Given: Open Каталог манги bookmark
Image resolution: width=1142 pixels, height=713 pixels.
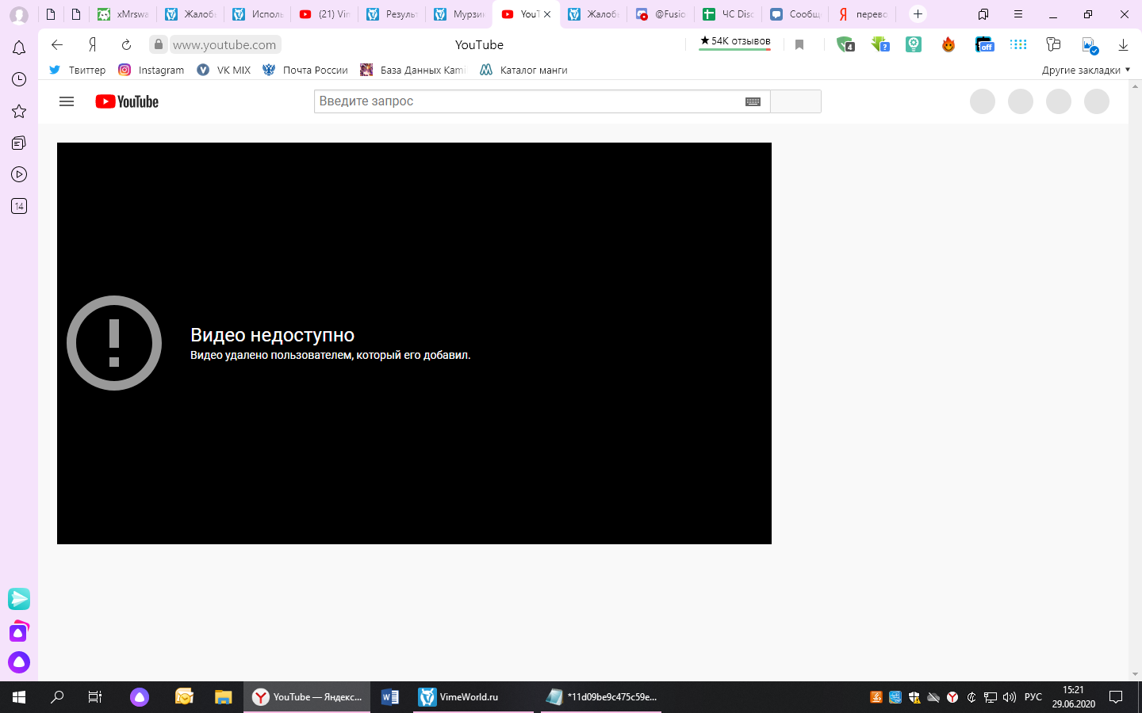Looking at the screenshot, I should pyautogui.click(x=524, y=70).
